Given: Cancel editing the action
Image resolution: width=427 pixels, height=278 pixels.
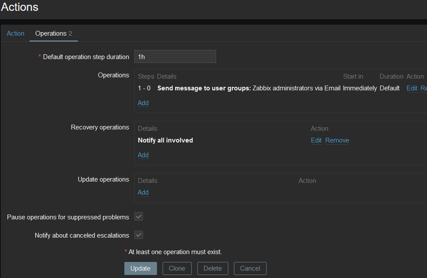Looking at the screenshot, I should click(x=250, y=268).
